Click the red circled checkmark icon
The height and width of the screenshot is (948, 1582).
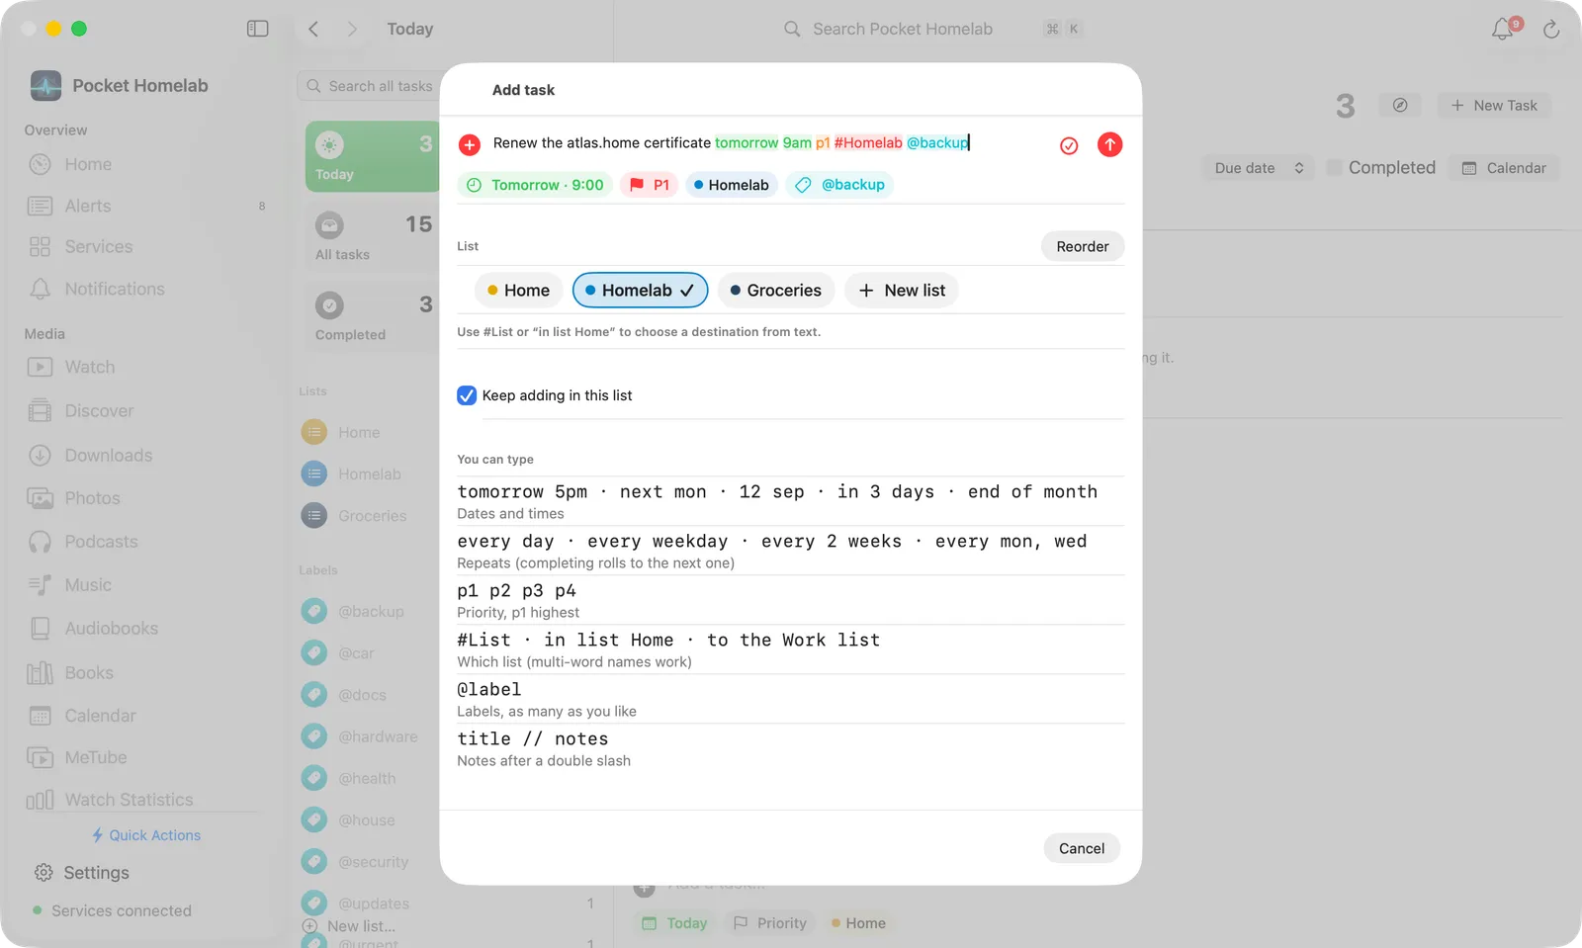[1069, 145]
